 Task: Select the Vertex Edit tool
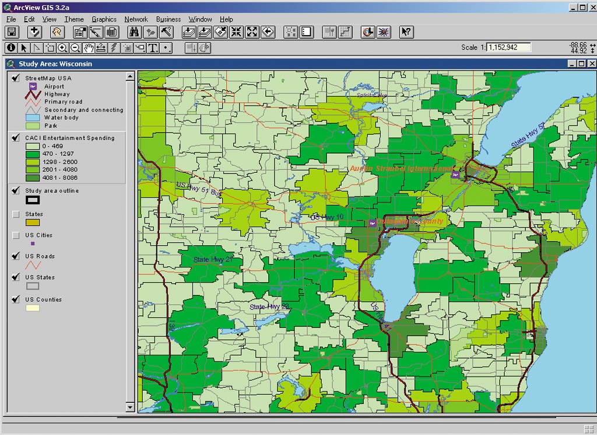pos(37,48)
